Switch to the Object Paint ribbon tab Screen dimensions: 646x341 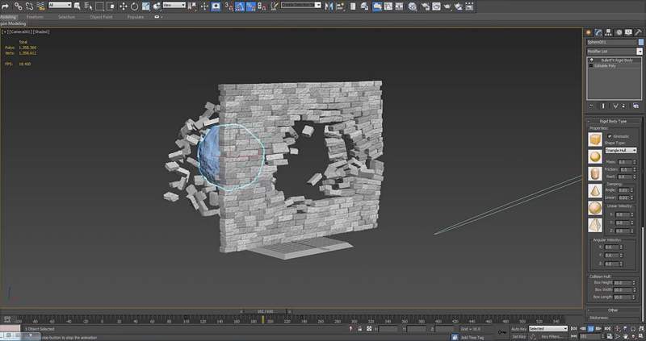pyautogui.click(x=101, y=16)
